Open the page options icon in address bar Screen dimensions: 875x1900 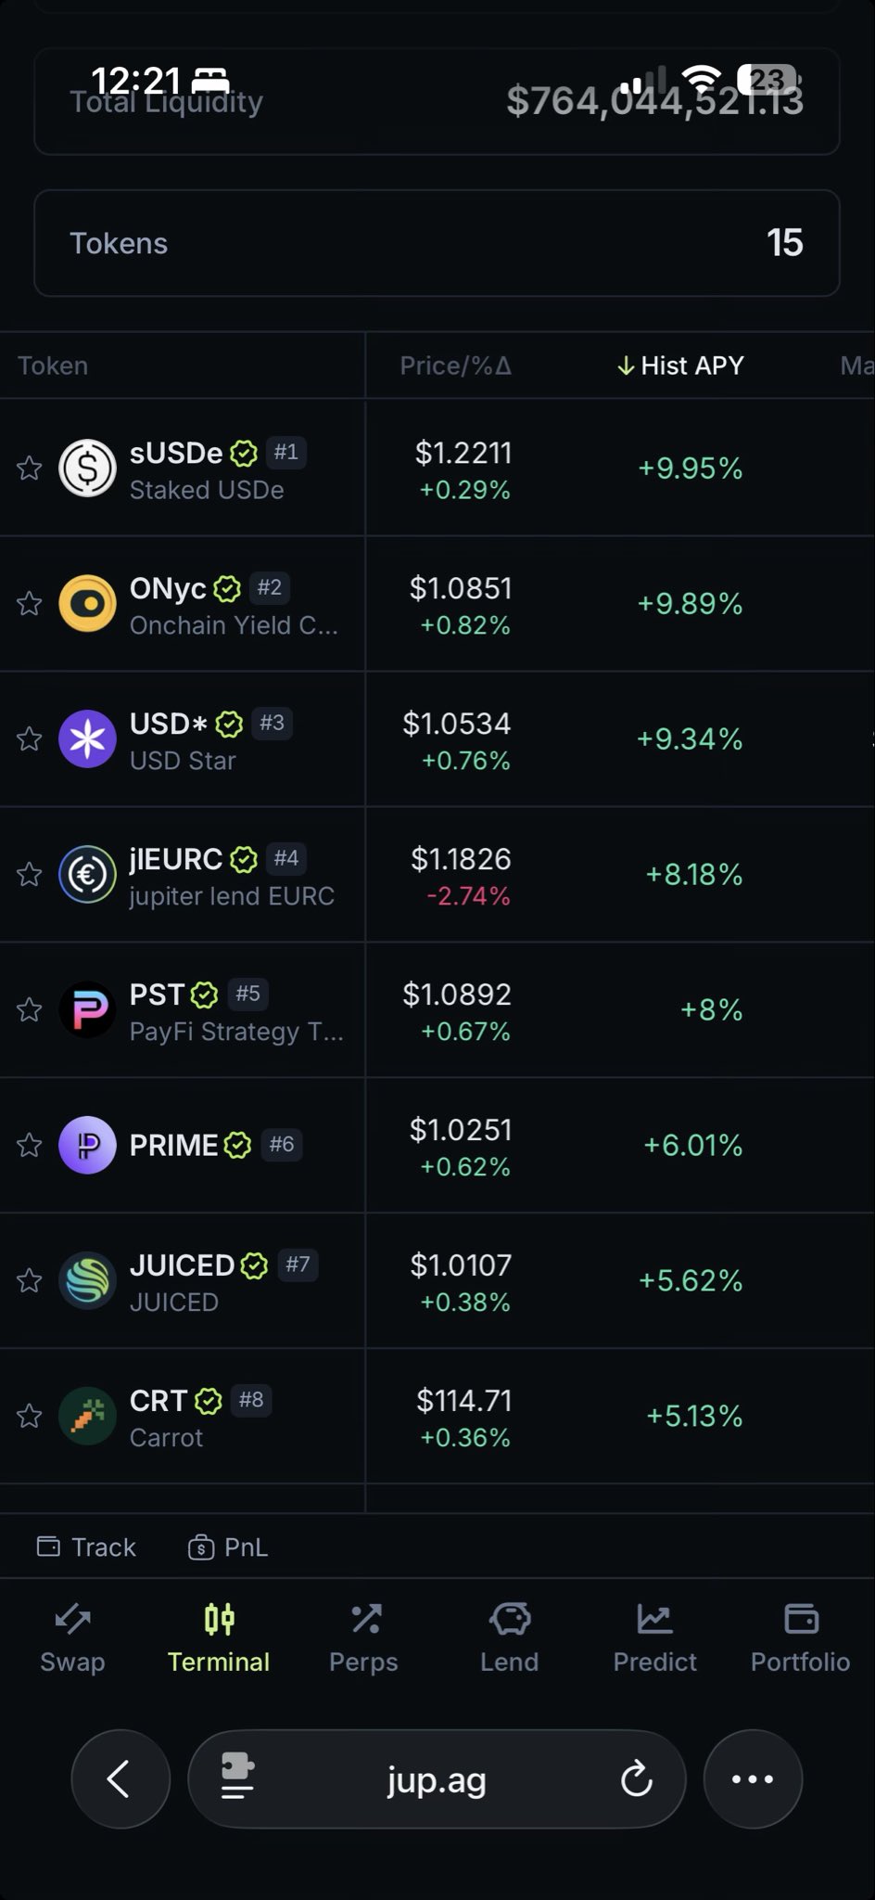[x=237, y=1779]
